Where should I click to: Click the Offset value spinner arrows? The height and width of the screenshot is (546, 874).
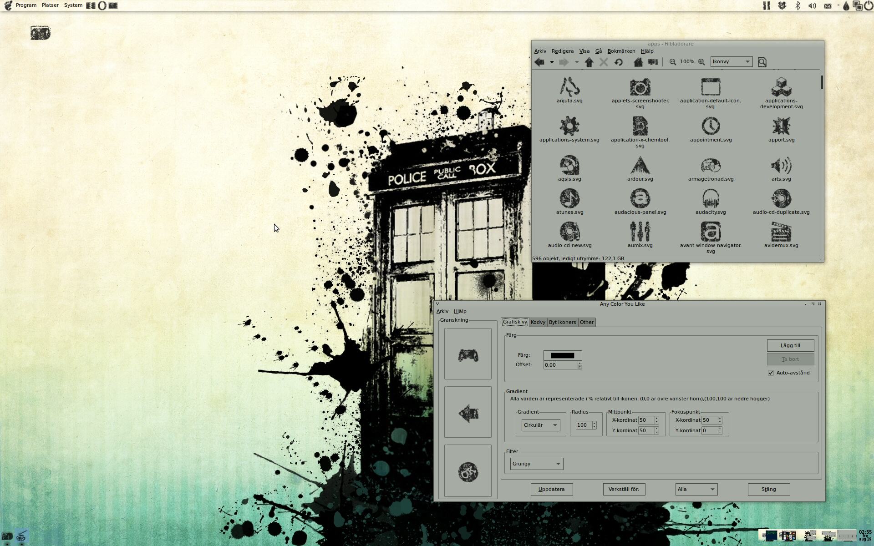tap(579, 365)
